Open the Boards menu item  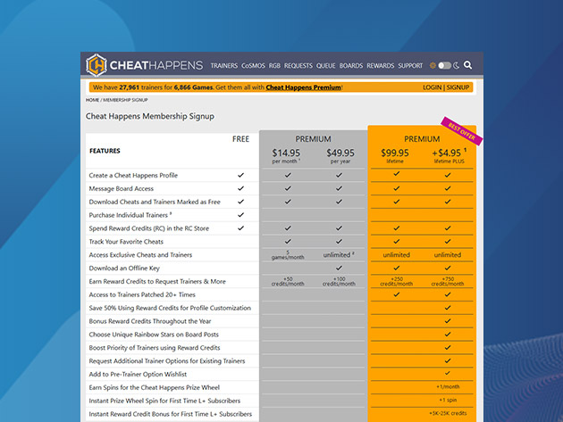tap(351, 66)
